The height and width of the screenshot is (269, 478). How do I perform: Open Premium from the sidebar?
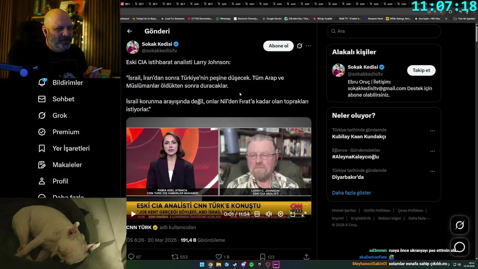[58, 132]
